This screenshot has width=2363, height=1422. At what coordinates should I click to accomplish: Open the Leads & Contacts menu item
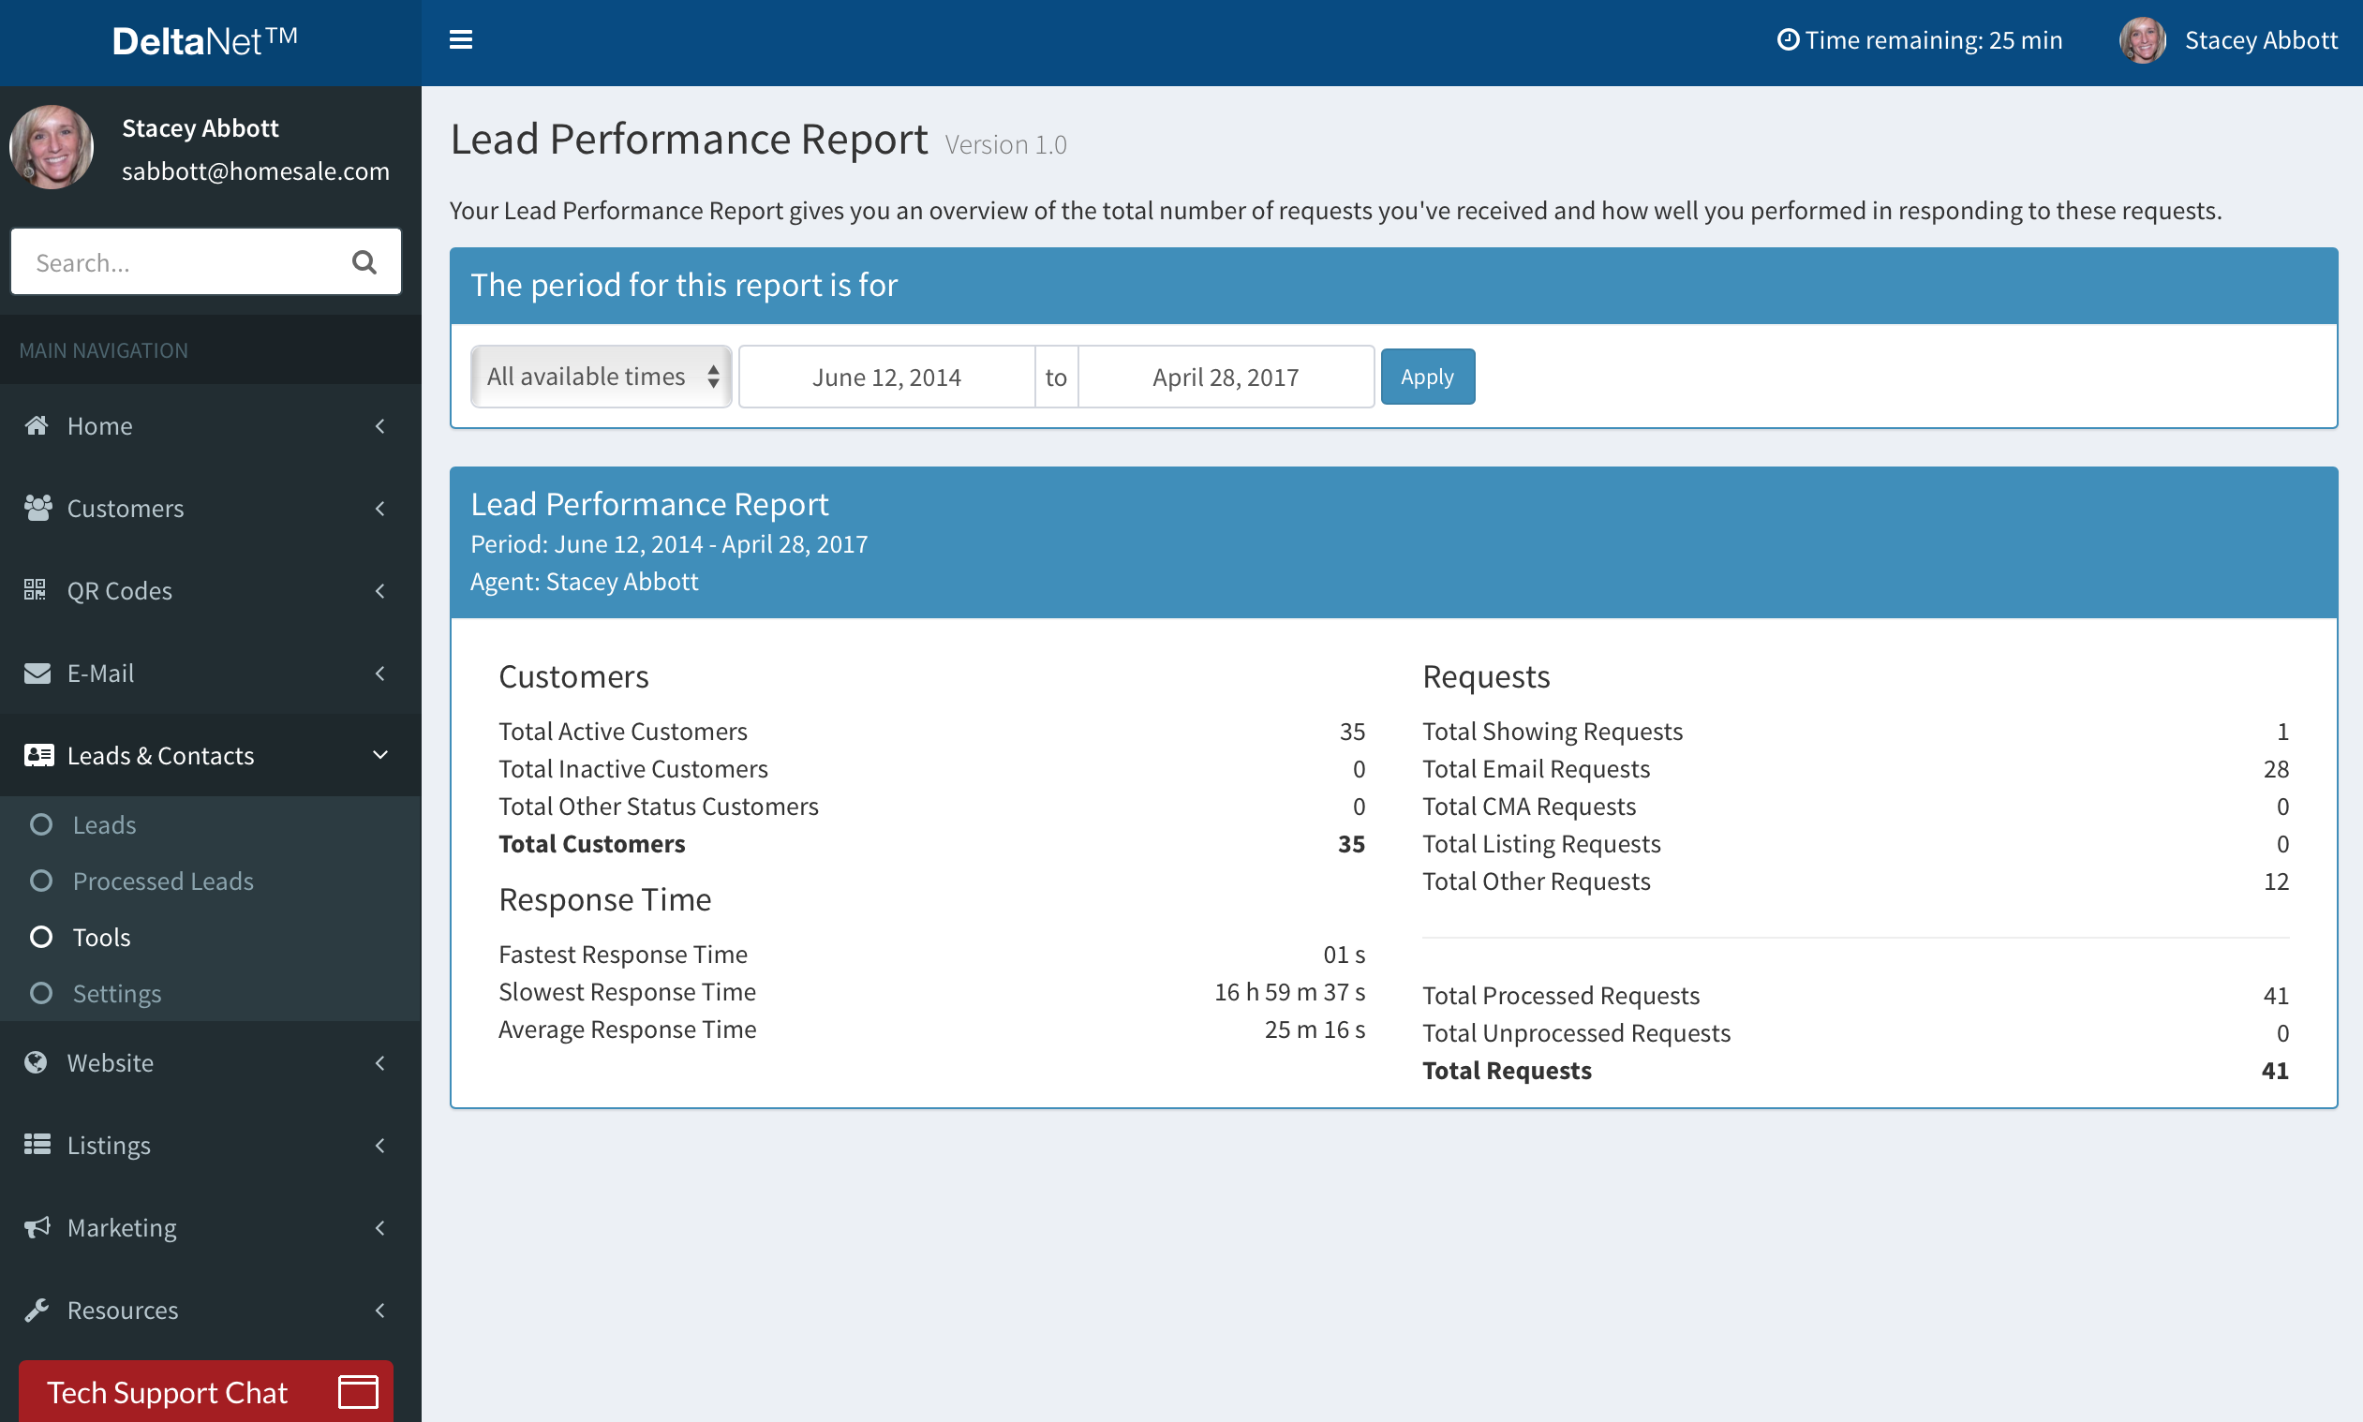pyautogui.click(x=160, y=755)
